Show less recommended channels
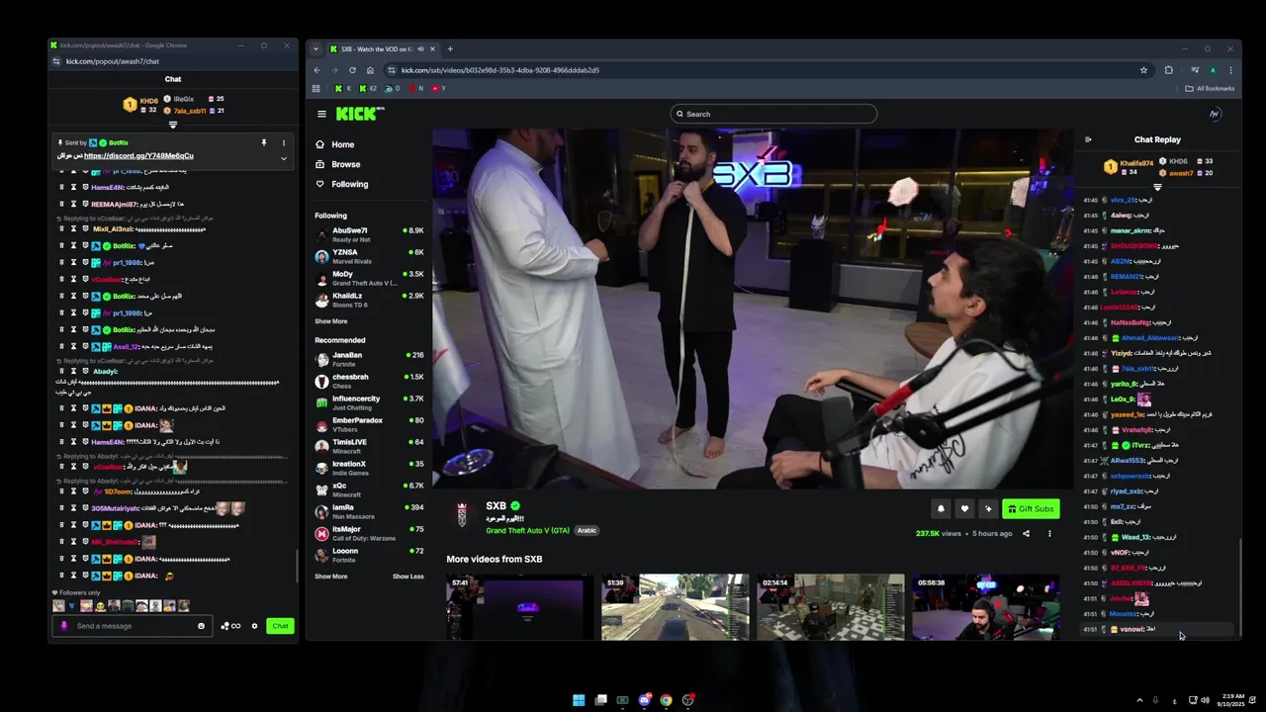 click(407, 577)
